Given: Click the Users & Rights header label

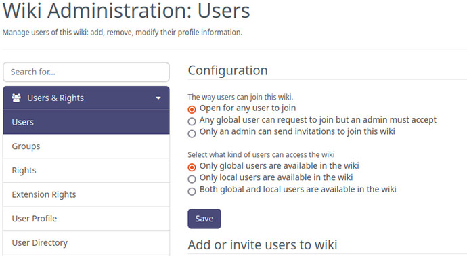Looking at the screenshot, I should pos(55,98).
